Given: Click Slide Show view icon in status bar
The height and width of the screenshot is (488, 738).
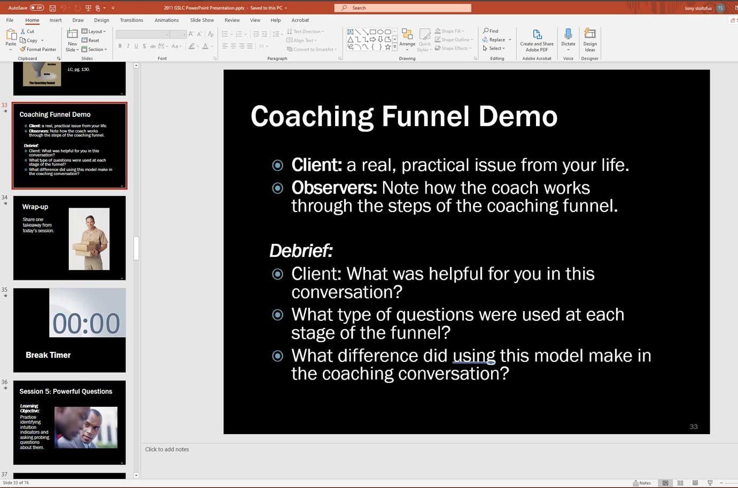Looking at the screenshot, I should 710,483.
